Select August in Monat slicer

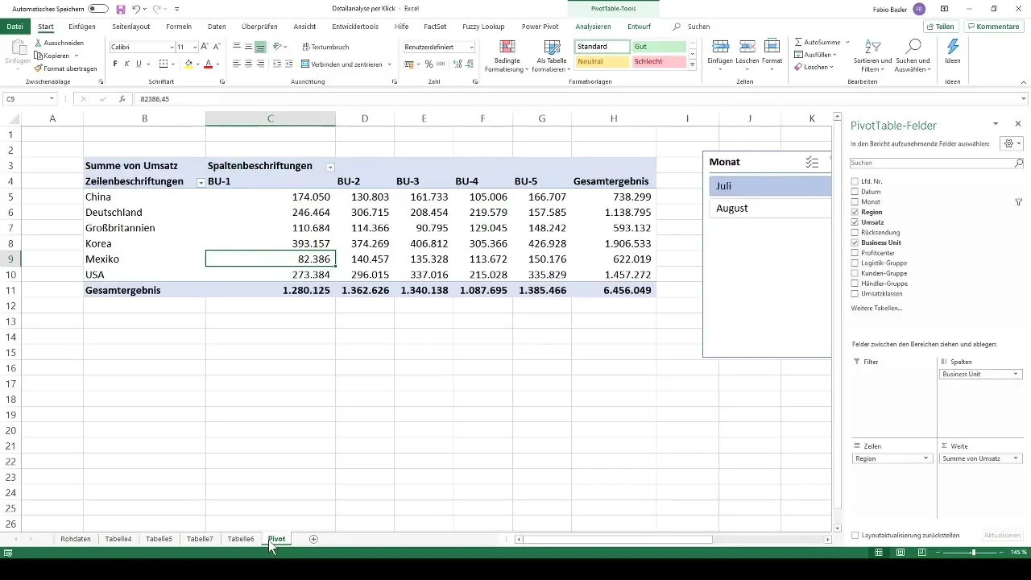tap(770, 208)
